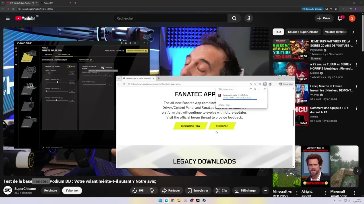Select the Source : SuperChicane chip
Image resolution: width=364 pixels, height=204 pixels.
(x=303, y=32)
